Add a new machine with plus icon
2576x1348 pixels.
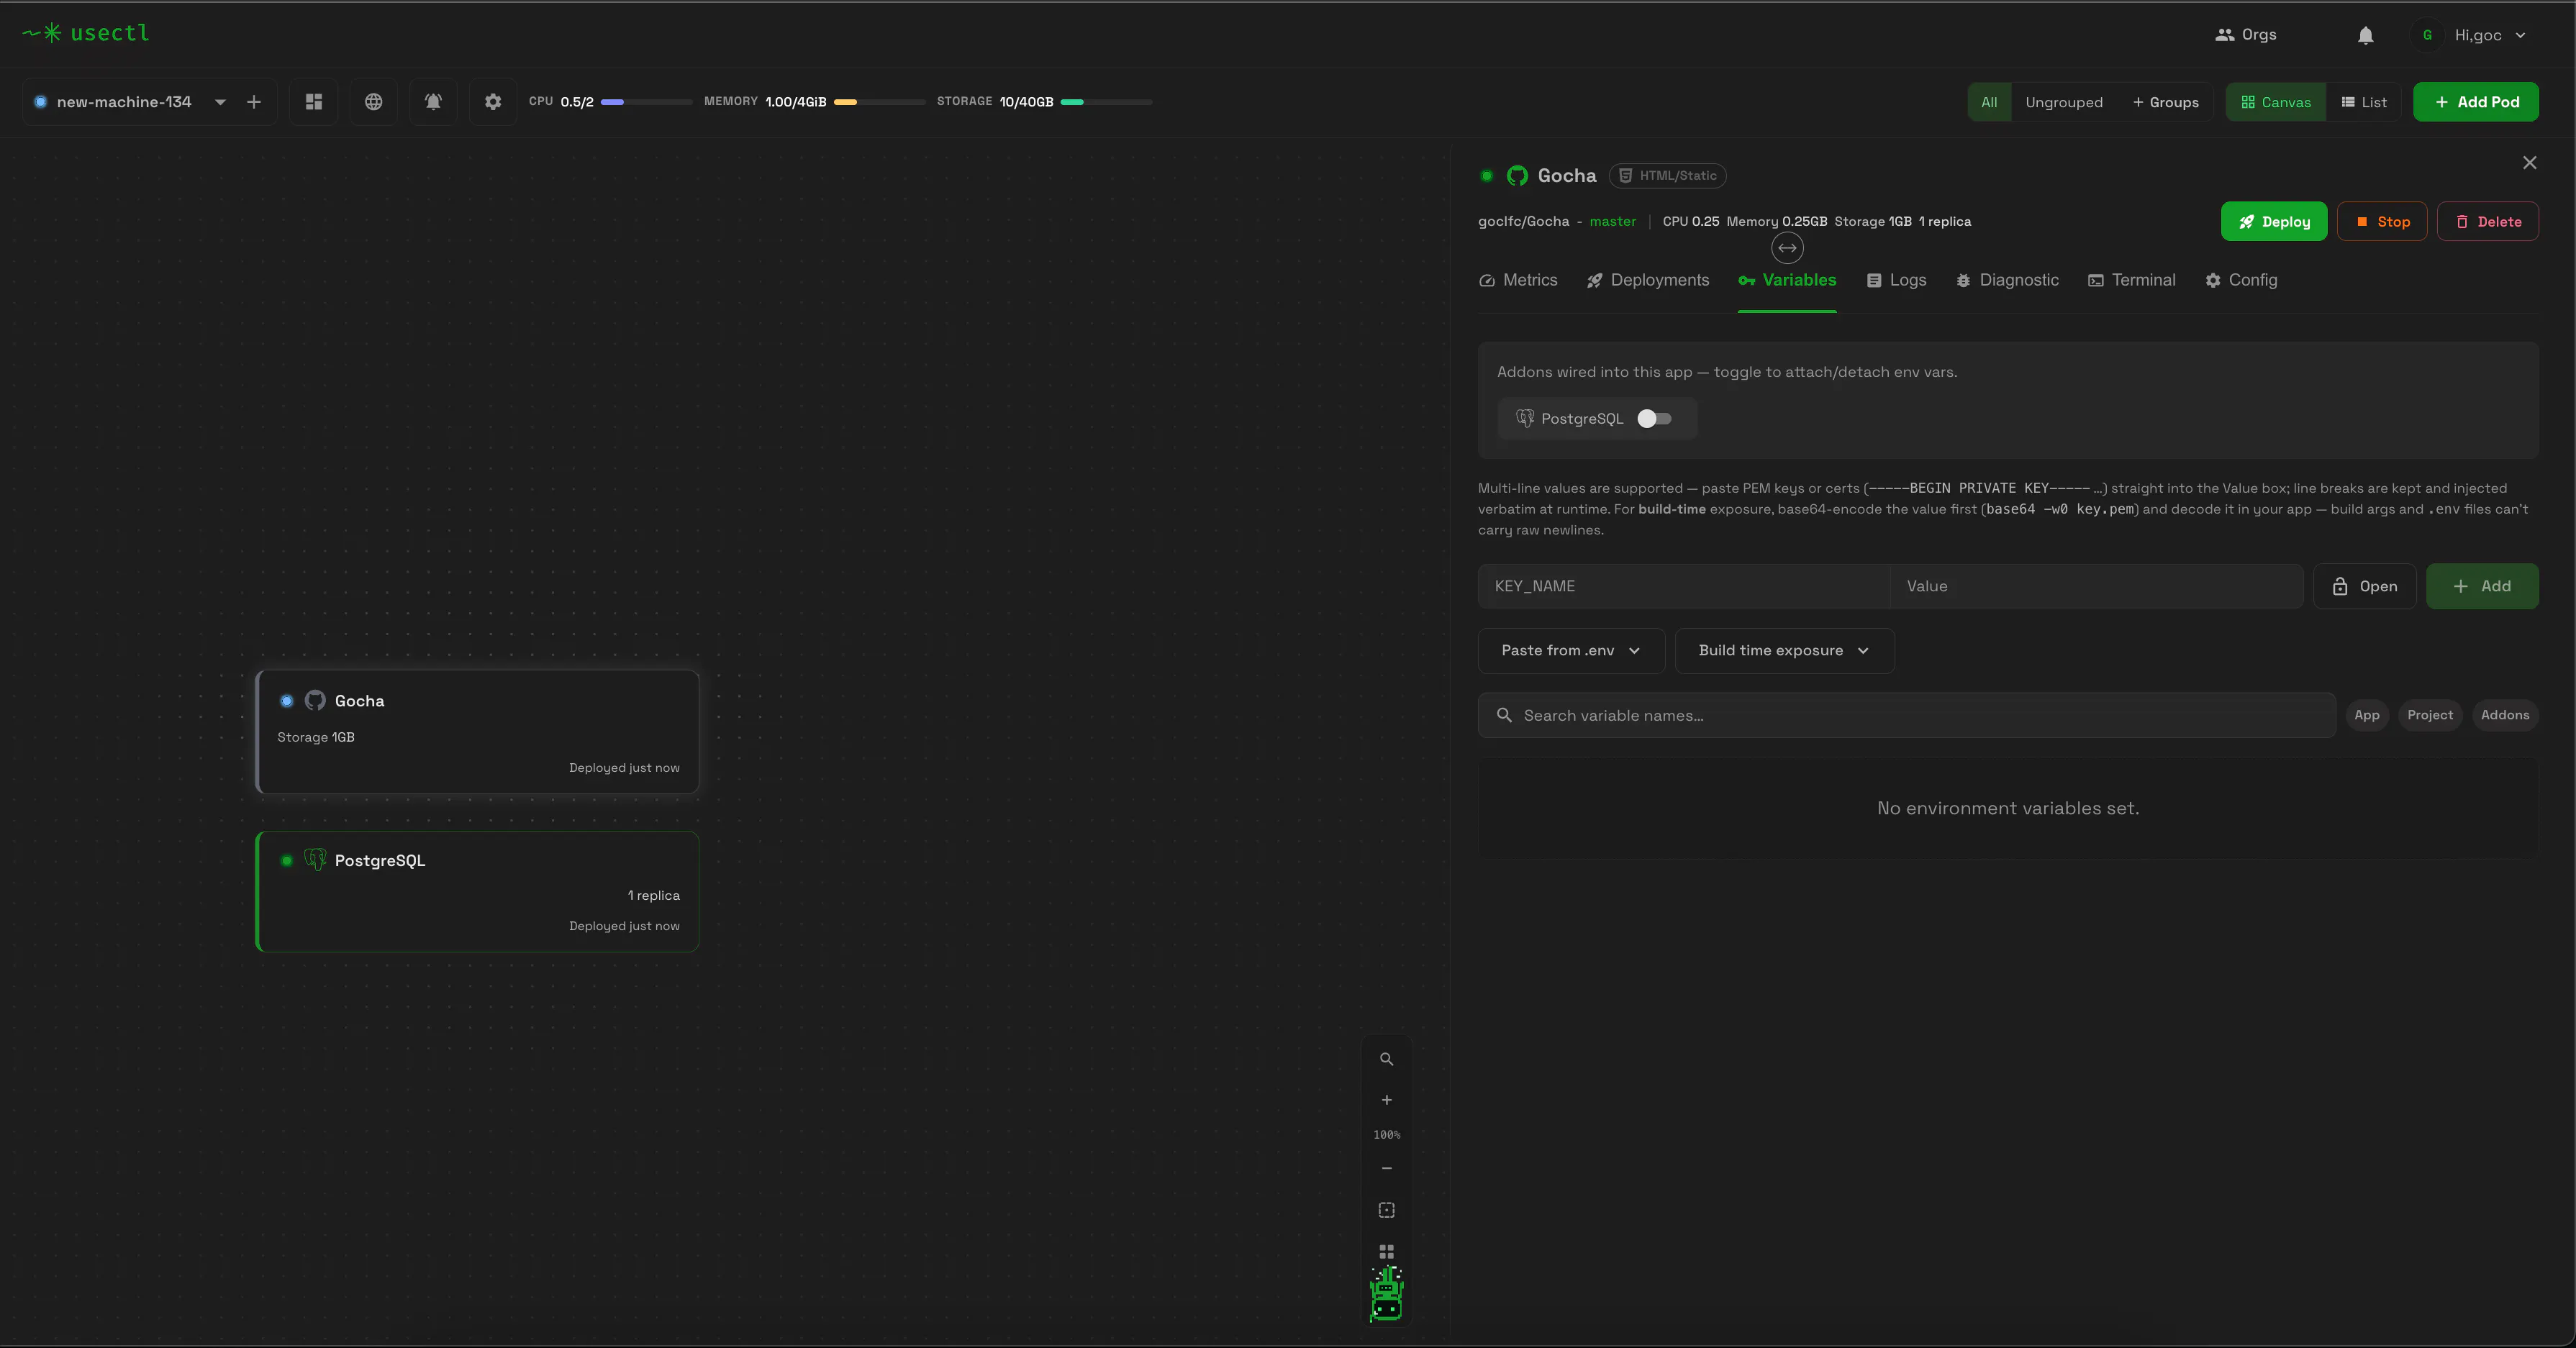click(254, 102)
